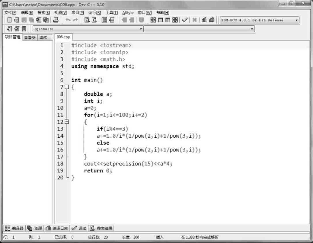The width and height of the screenshot is (313, 243).
Task: Open the 运行 (Run) menu
Action: [95, 13]
